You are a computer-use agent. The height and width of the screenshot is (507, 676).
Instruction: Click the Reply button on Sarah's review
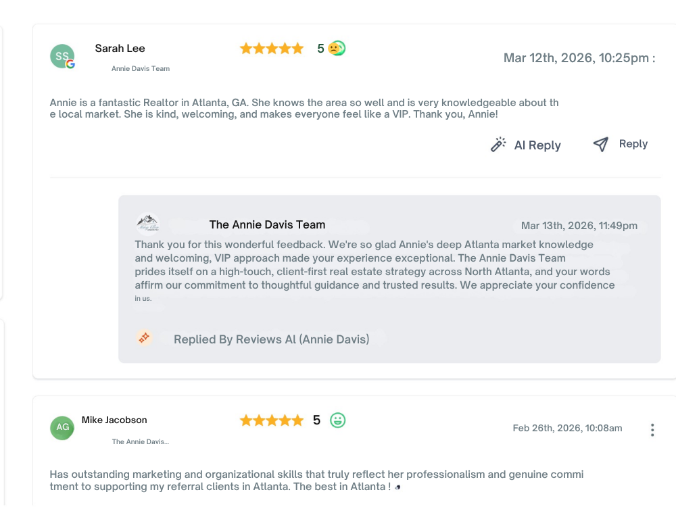[633, 143]
